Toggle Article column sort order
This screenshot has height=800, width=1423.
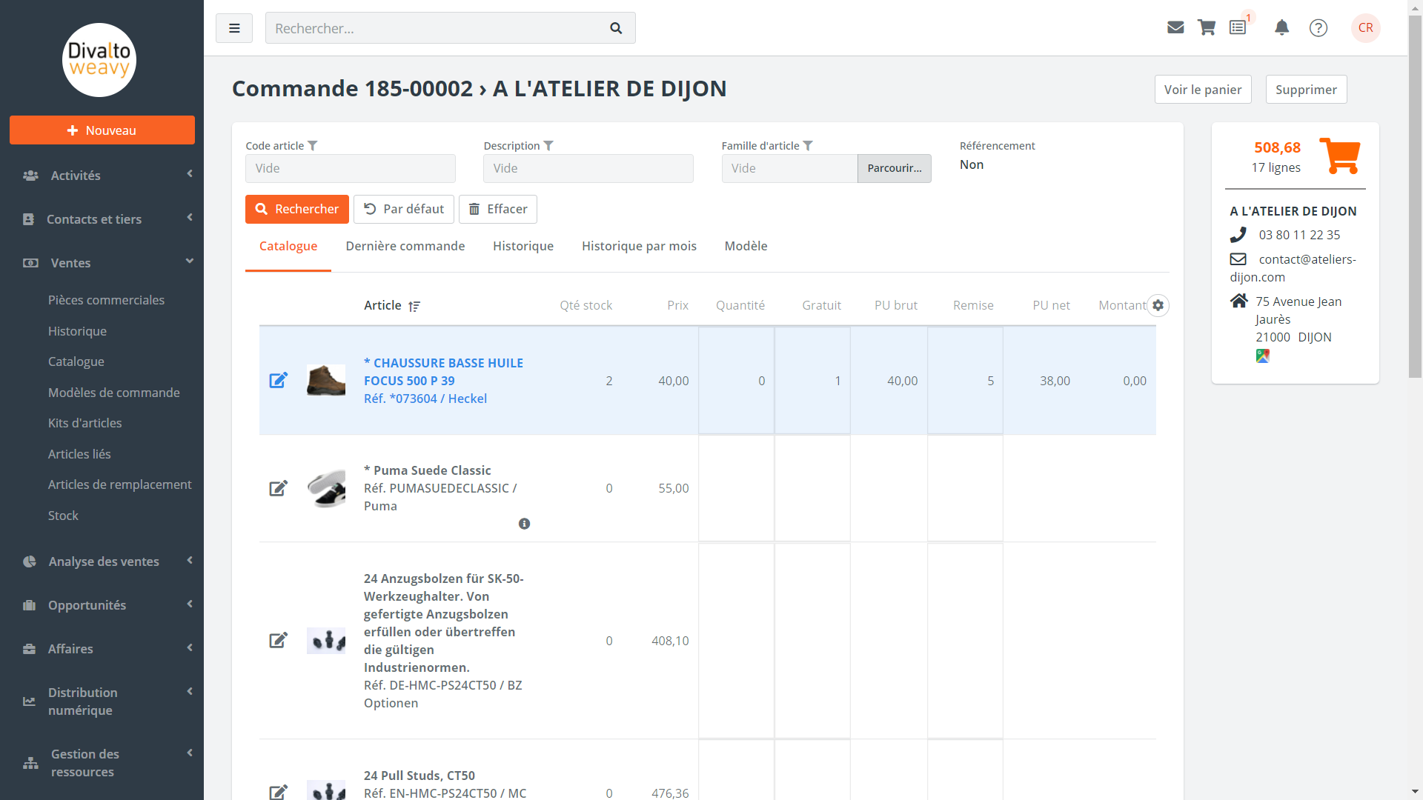[414, 306]
